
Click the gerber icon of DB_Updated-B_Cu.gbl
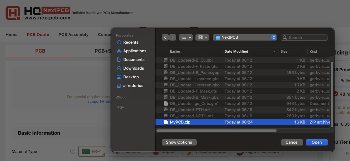166,60
